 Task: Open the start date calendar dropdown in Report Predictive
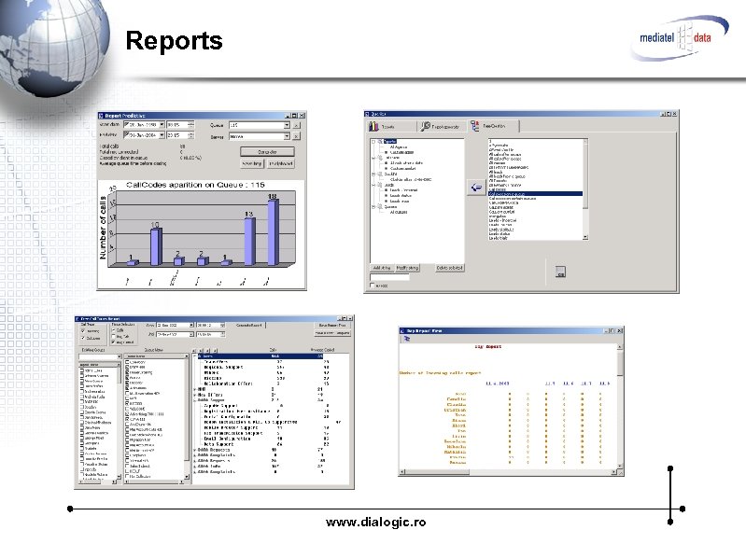(x=162, y=124)
